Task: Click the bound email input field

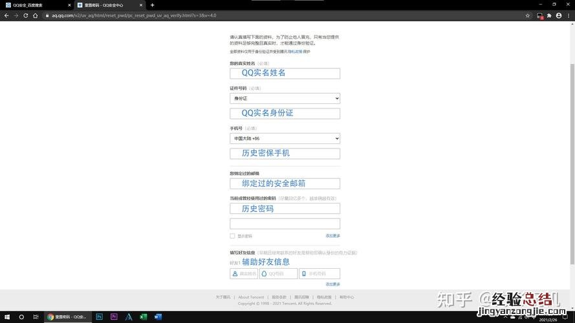Action: click(285, 183)
